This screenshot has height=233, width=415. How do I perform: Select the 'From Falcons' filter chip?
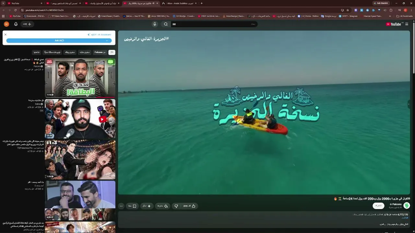(100, 52)
